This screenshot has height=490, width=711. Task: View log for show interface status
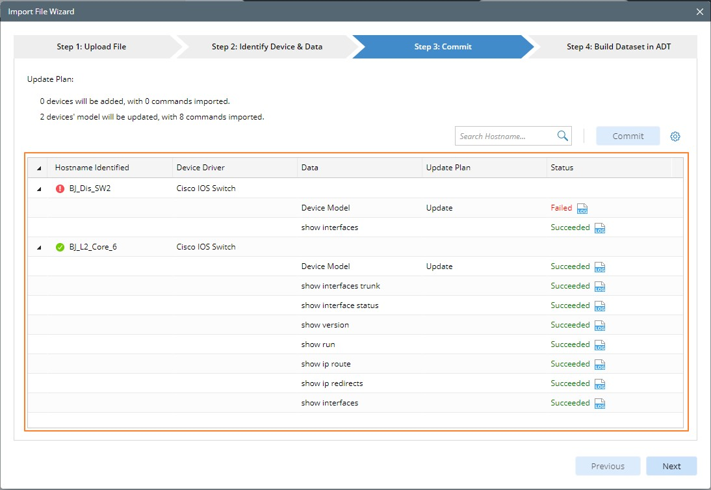(x=600, y=306)
